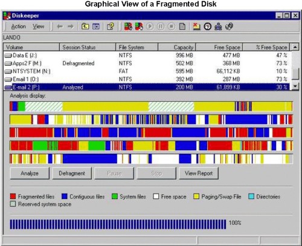Click the volume list scroll down arrow
Viewport: 302px width, 246px height.
295,86
